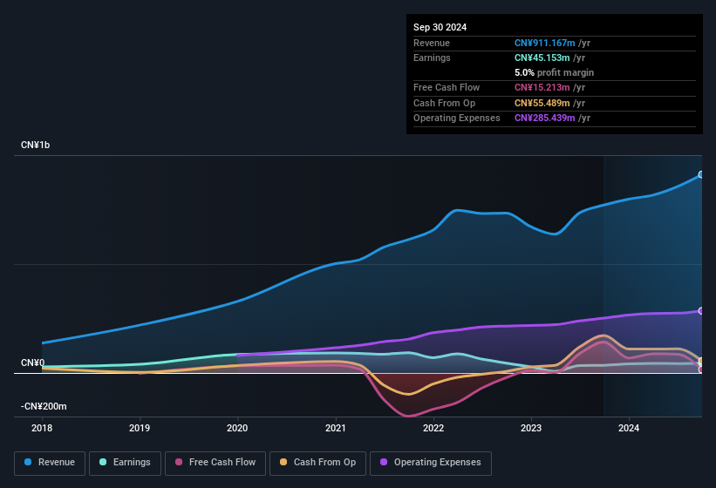This screenshot has width=716, height=488.
Task: Select the 2024 label on the timeline
Action: (x=629, y=428)
